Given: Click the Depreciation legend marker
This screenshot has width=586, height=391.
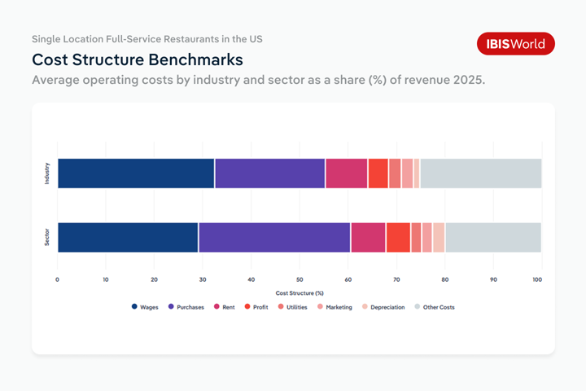Looking at the screenshot, I should tap(365, 307).
